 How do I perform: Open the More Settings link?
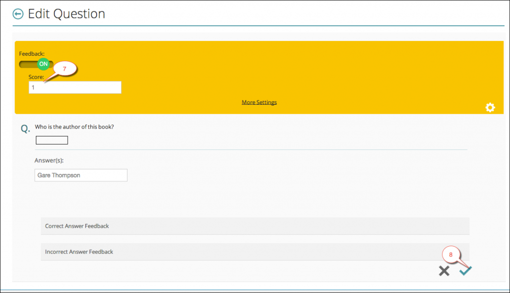259,102
